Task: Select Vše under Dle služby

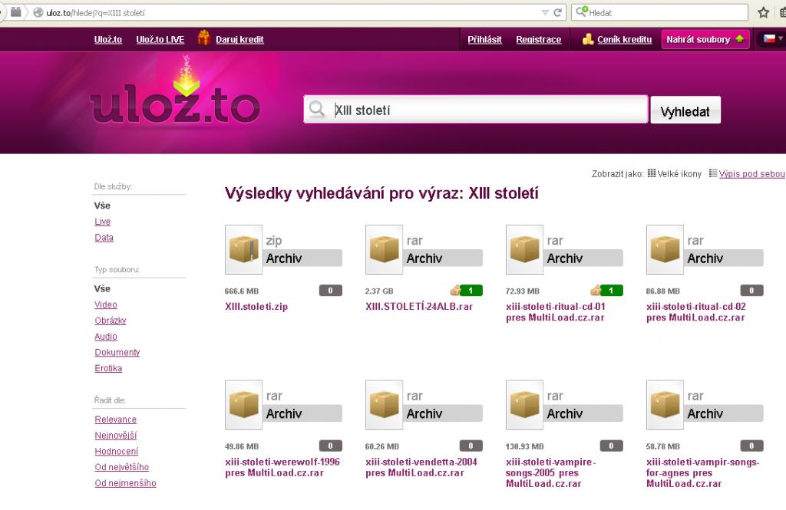Action: pos(102,206)
